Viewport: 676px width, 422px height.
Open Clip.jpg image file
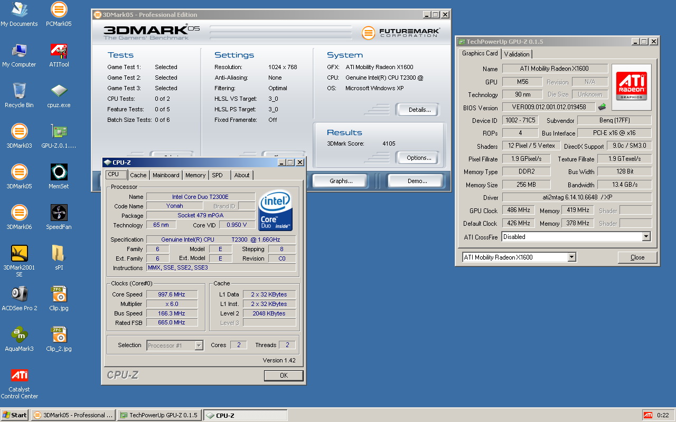(59, 299)
